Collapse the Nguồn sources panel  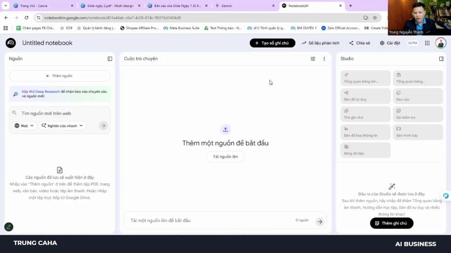coord(110,59)
